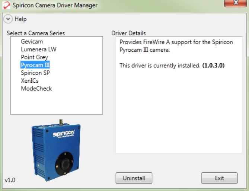Click the v1.0 version label
The width and height of the screenshot is (249, 191).
[10, 180]
